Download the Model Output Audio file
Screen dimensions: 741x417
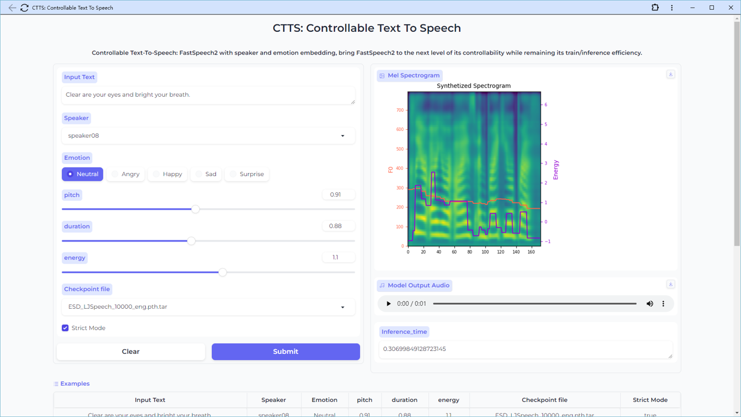[670, 284]
